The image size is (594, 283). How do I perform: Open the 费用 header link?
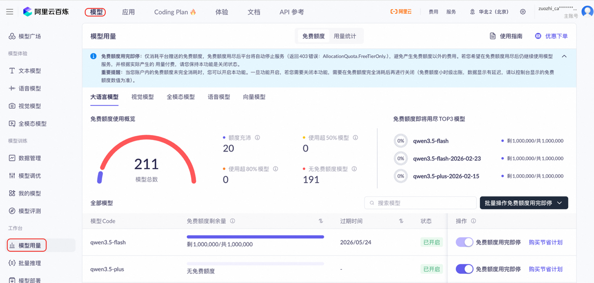click(433, 12)
